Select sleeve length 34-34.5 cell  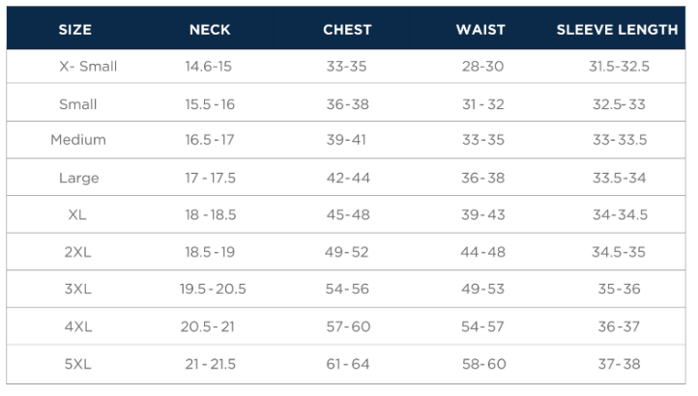619,215
